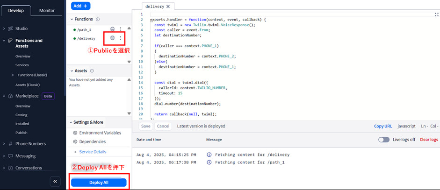Click the info icon next to Functions

tap(98, 19)
